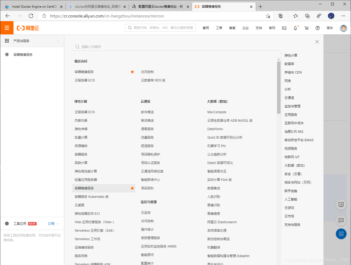Click the browser address bar
This screenshot has height=265, width=351.
[156, 16]
